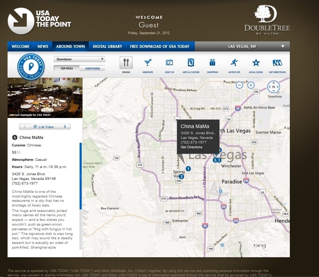
Task: Click Get Directions in map popup
Action: pyautogui.click(x=192, y=147)
